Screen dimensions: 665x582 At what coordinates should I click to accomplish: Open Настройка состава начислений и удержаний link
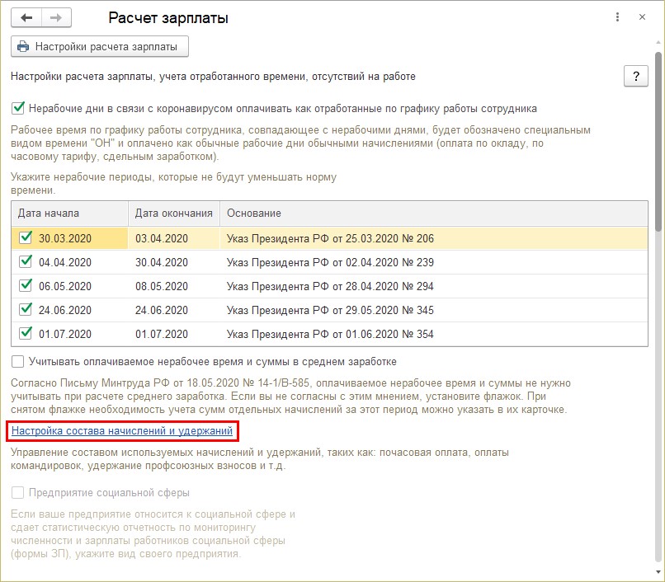[122, 430]
